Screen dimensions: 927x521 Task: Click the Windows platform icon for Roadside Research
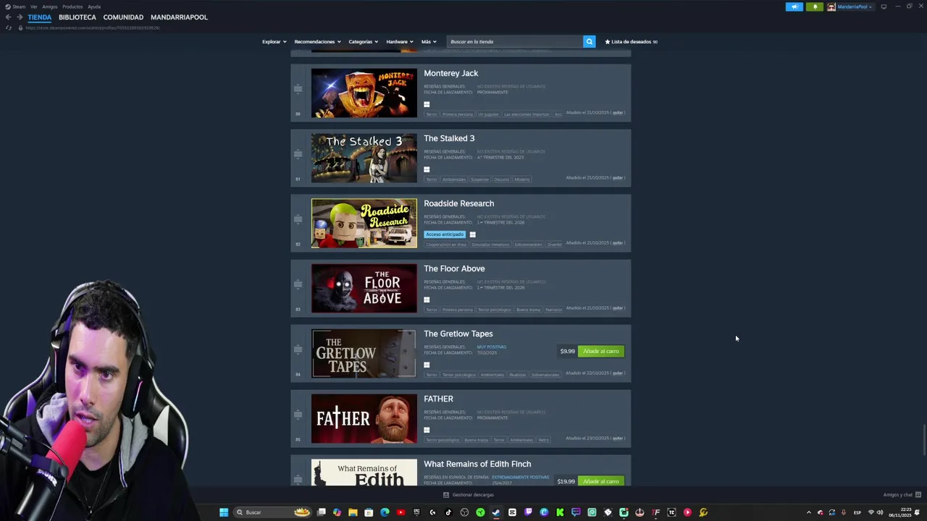[x=472, y=234]
